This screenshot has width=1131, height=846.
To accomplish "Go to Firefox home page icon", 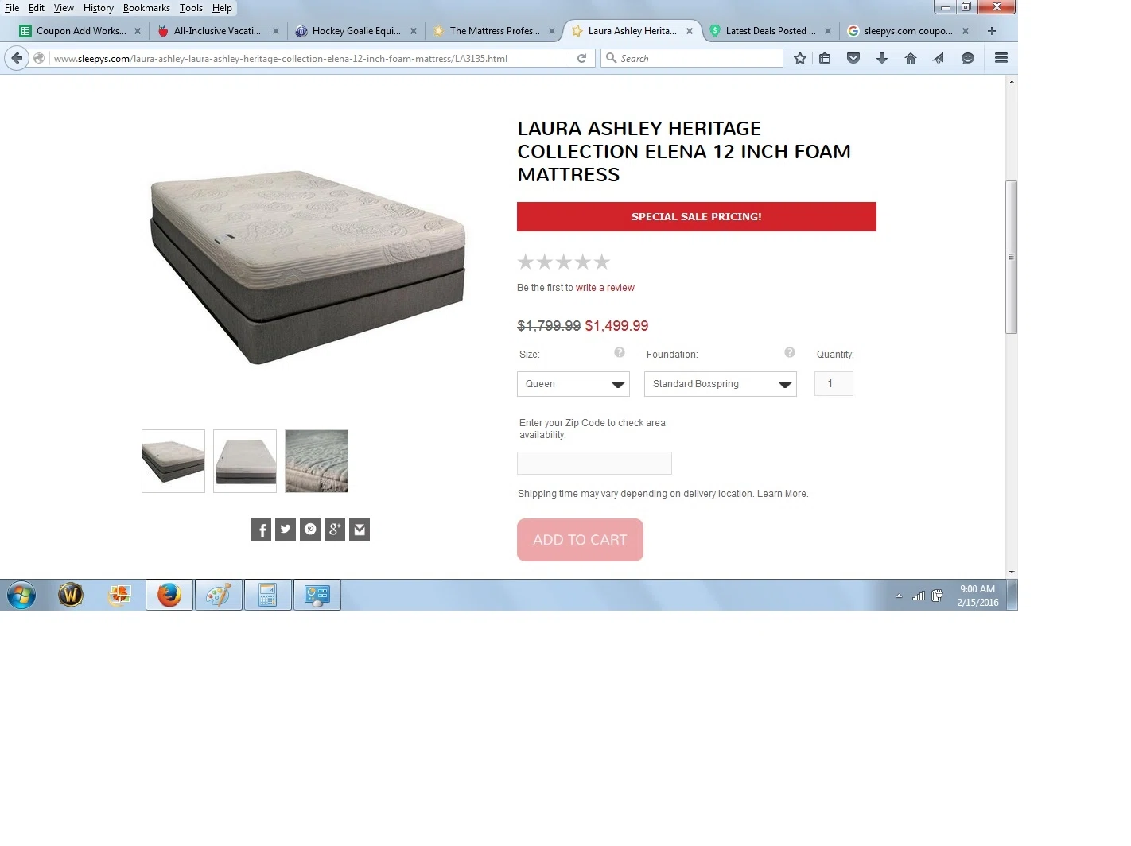I will pos(911,58).
